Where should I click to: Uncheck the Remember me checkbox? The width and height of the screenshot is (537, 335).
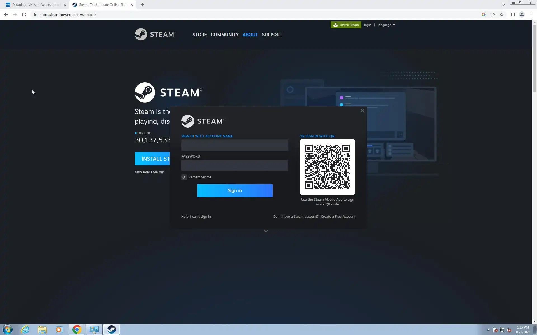184,177
